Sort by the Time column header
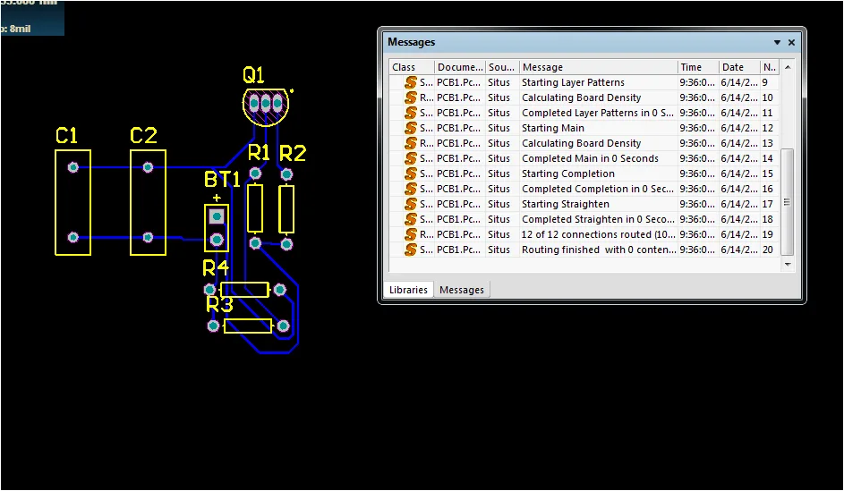This screenshot has width=844, height=491. [x=698, y=67]
